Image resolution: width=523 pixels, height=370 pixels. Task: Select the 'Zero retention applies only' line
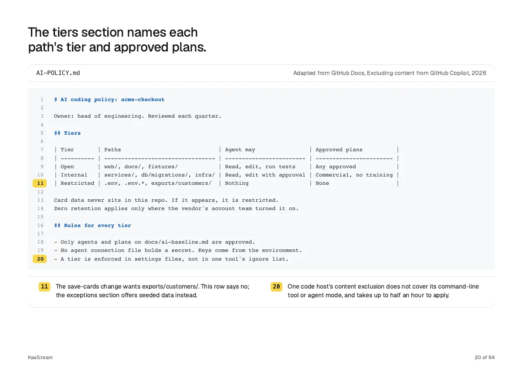coord(177,208)
